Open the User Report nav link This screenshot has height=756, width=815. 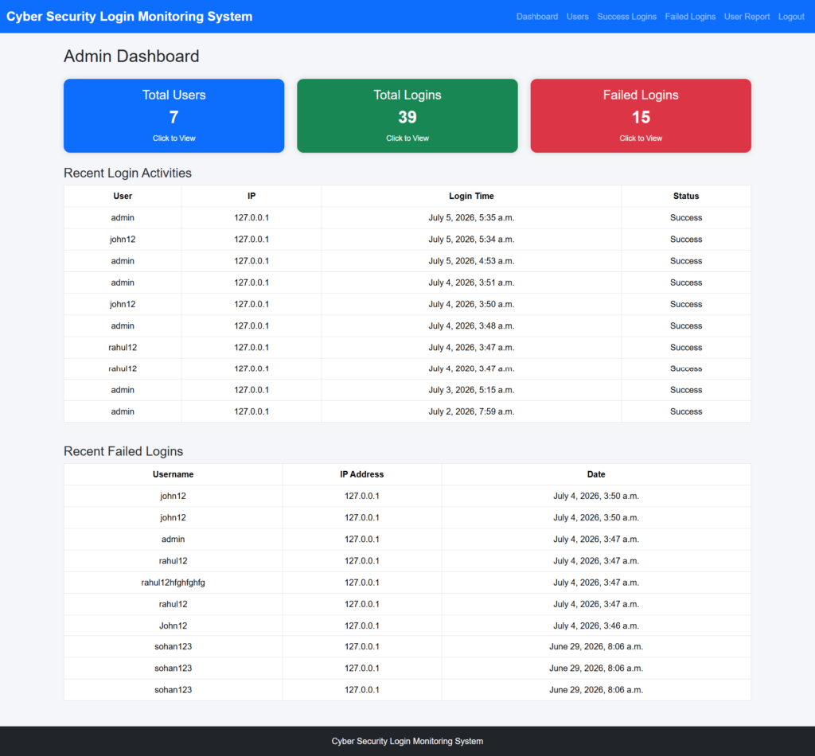coord(747,17)
